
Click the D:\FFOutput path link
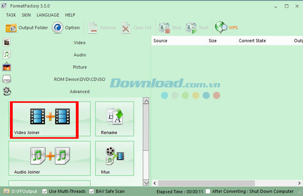(x=24, y=191)
